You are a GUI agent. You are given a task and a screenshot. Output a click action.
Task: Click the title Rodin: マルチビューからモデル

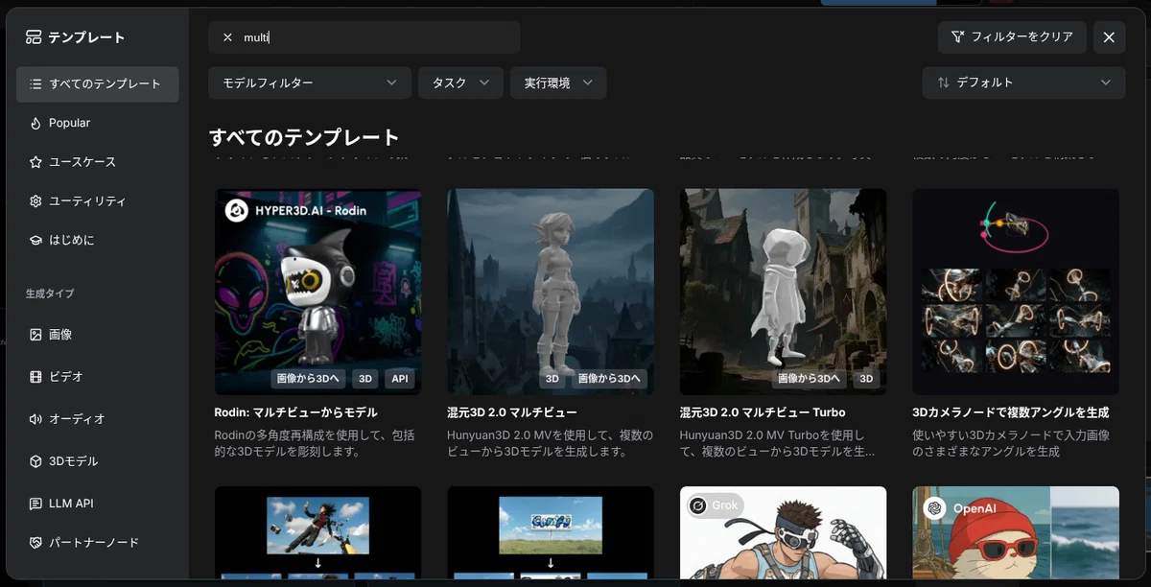pos(296,412)
